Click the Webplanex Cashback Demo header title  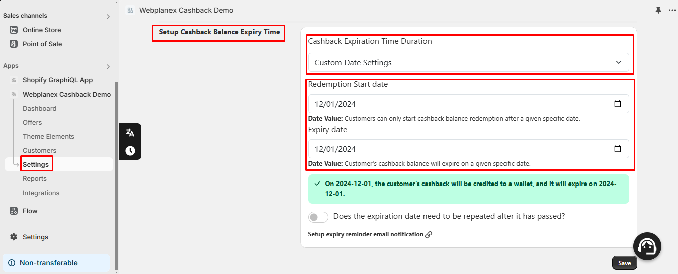coord(186,10)
